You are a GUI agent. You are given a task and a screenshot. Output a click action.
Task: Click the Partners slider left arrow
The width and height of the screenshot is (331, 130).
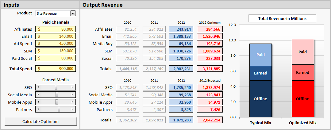click(38, 109)
